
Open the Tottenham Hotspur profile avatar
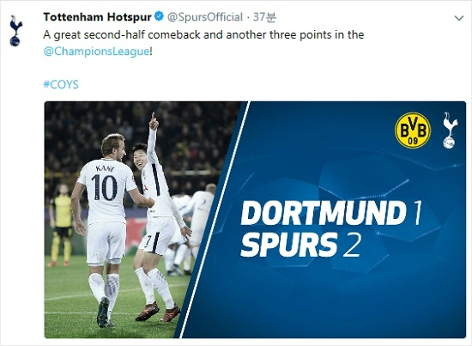[x=15, y=31]
